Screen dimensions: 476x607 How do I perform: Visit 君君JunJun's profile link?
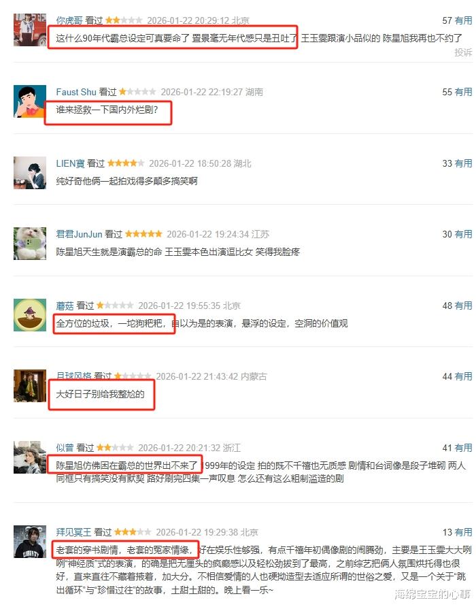click(79, 234)
